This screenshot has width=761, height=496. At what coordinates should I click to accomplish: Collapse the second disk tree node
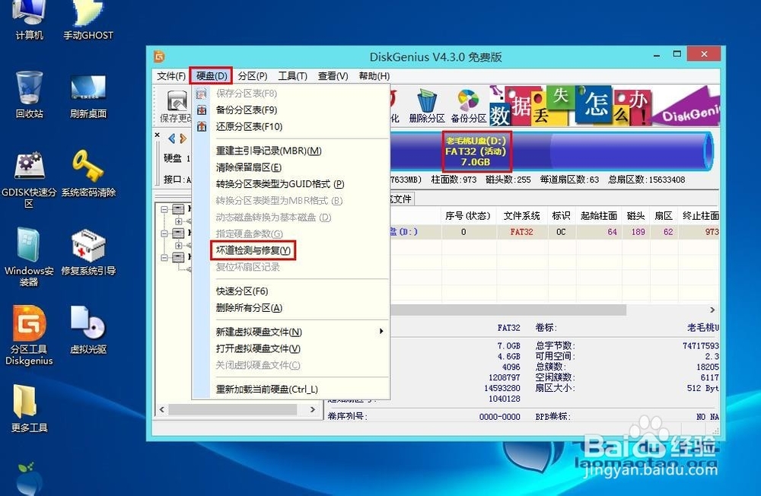point(164,234)
